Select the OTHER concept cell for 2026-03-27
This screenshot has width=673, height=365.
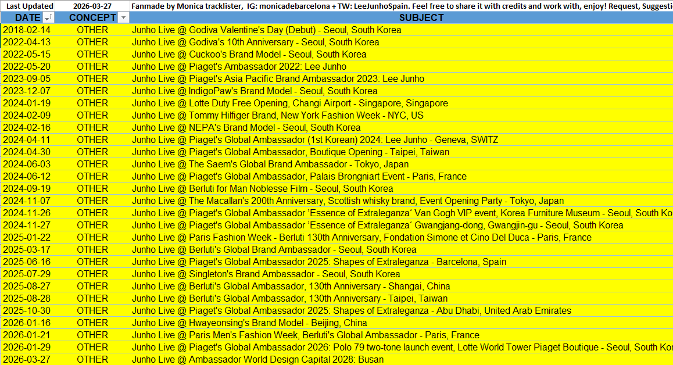(92, 359)
